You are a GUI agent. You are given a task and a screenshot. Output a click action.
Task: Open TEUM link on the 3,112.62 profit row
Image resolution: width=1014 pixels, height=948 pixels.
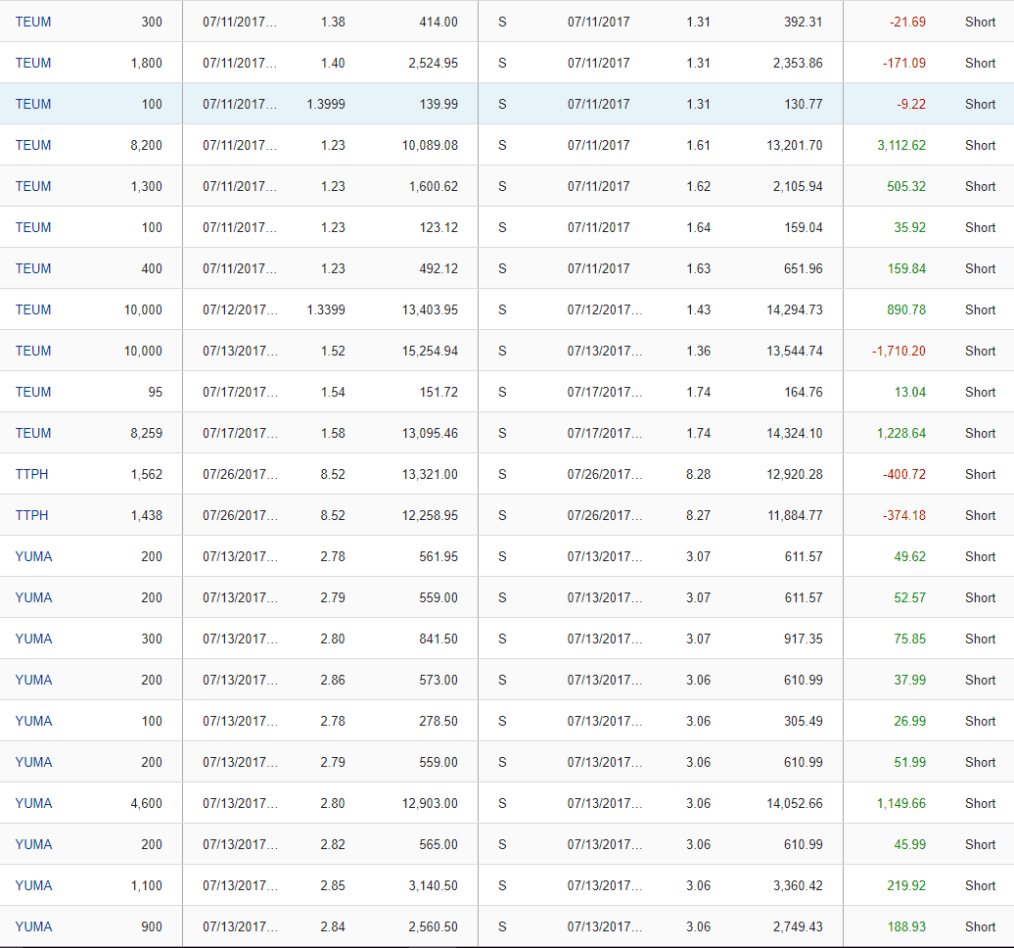33,146
